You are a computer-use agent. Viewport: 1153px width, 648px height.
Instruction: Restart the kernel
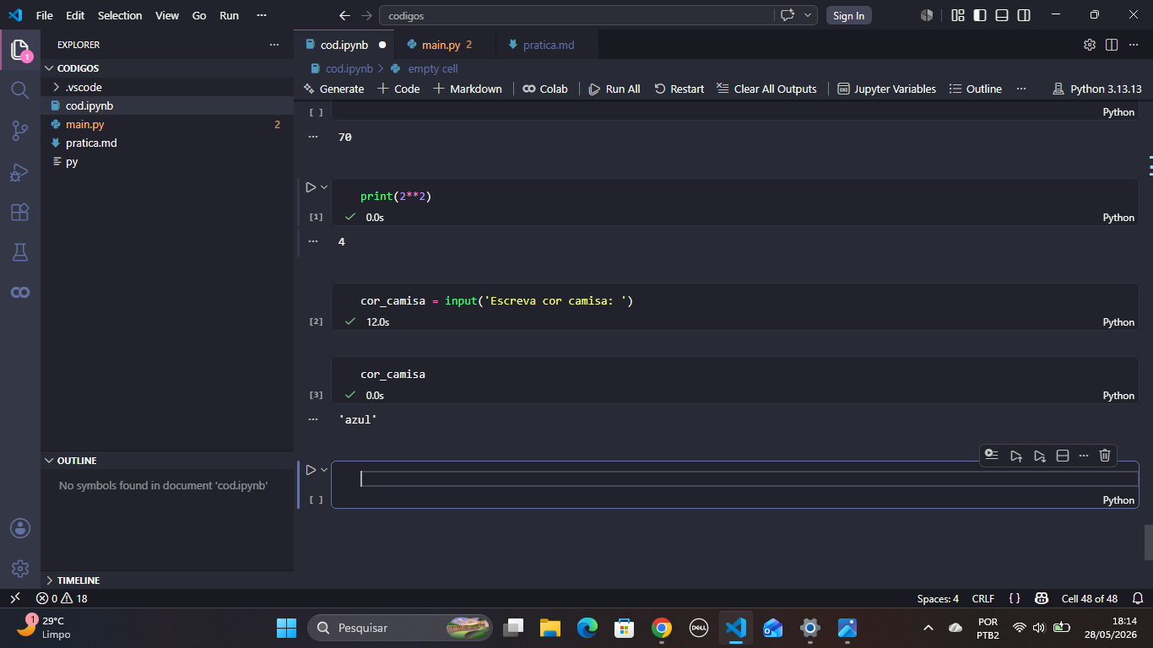click(679, 89)
